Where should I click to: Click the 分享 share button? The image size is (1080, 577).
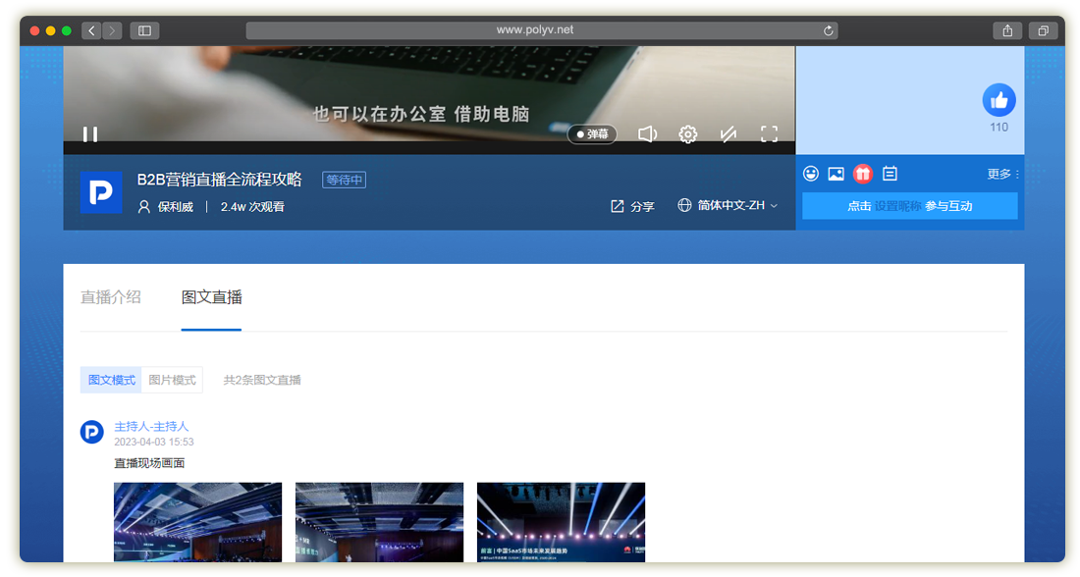(632, 206)
